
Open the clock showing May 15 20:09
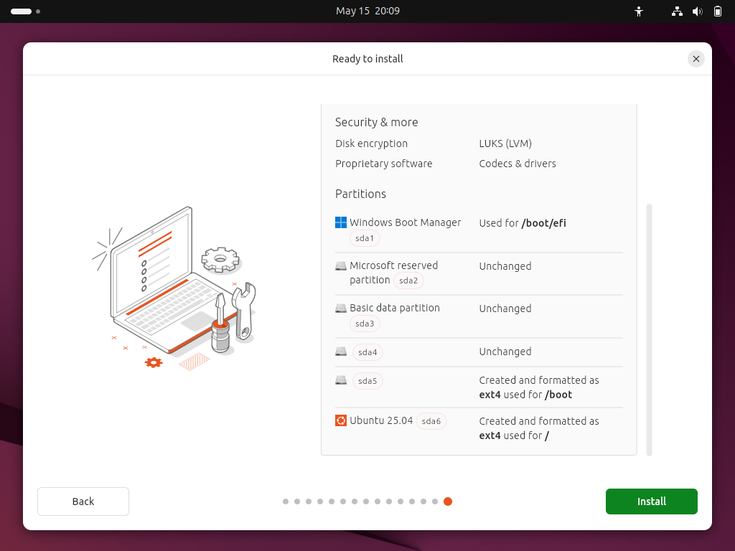pos(367,11)
